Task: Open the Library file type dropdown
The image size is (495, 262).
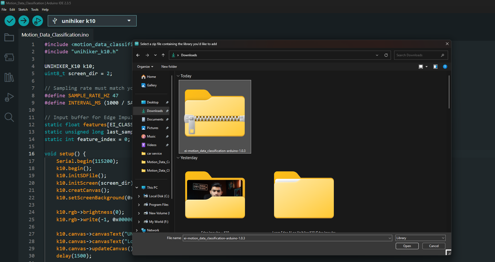Action: pos(420,238)
